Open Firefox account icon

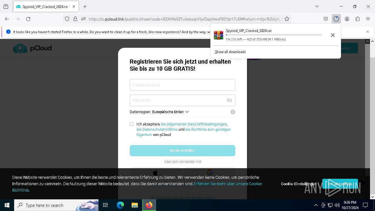point(347,19)
